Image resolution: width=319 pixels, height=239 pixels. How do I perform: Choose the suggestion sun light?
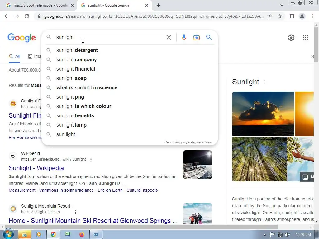(130, 134)
